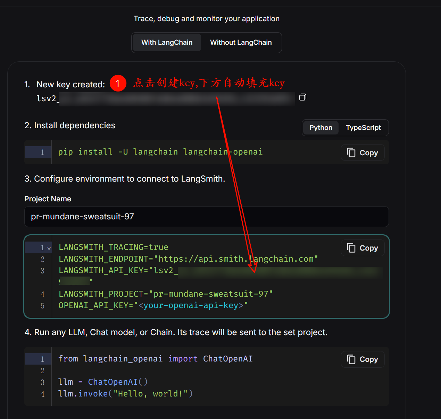Copy the pip install command

point(363,153)
